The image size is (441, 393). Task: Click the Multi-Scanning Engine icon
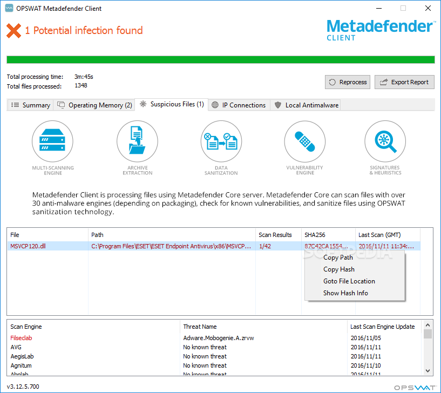click(52, 141)
